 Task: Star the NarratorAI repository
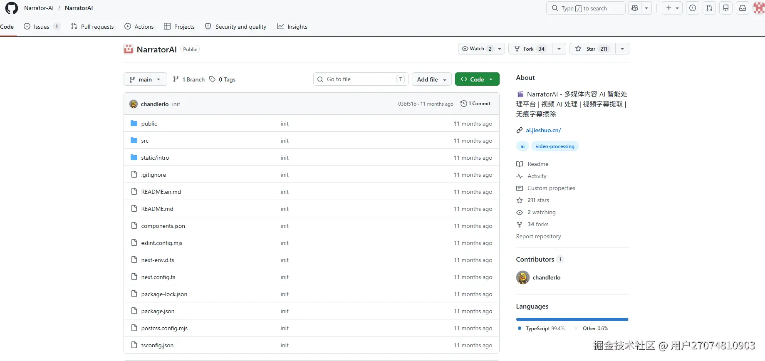pos(592,49)
